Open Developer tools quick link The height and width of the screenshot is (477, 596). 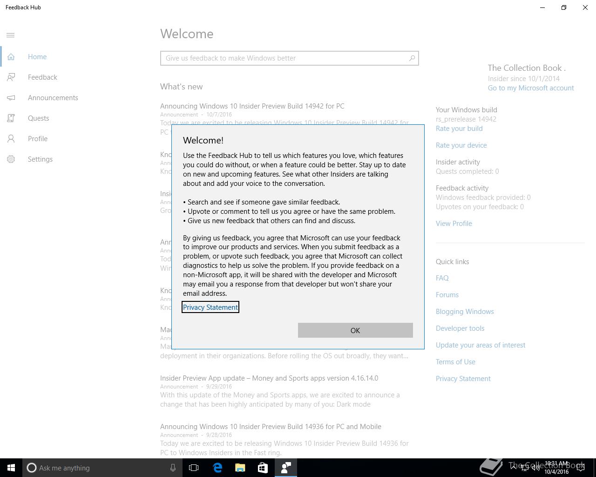[x=460, y=328]
